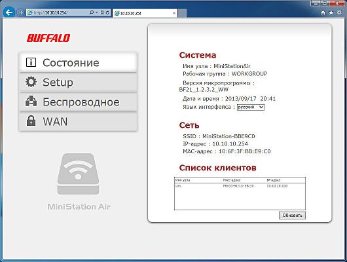Click the SSID value MiniStation-BBE9C0
The height and width of the screenshot is (262, 347).
[228, 136]
